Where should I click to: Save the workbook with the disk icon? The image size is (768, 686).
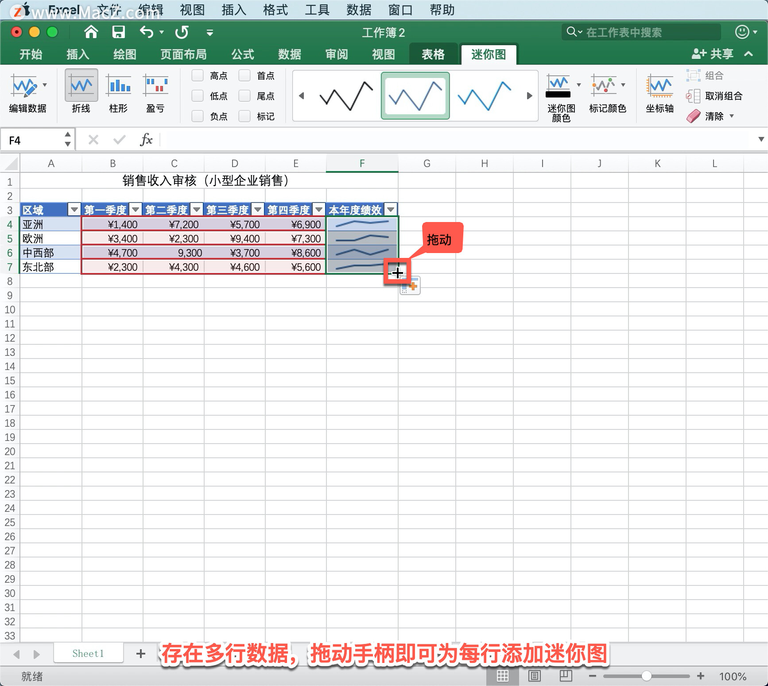[x=118, y=32]
